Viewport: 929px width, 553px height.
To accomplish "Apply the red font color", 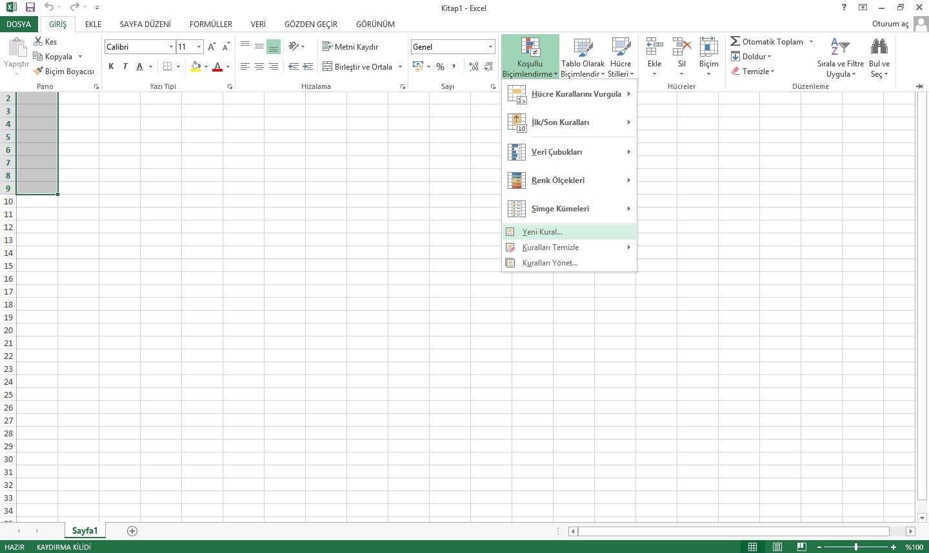I will 217,66.
